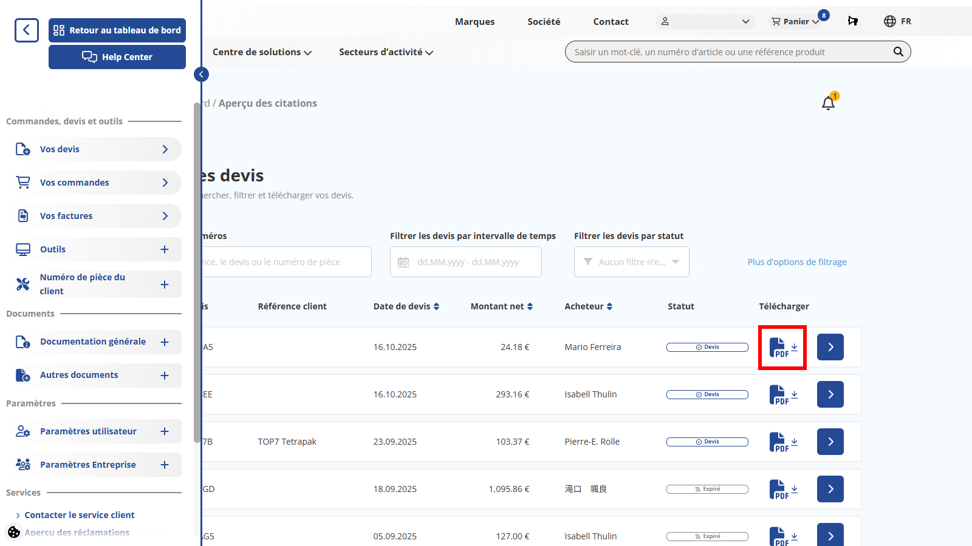Sort the table by Acheteur
Image resolution: width=972 pixels, height=546 pixels.
click(x=588, y=306)
